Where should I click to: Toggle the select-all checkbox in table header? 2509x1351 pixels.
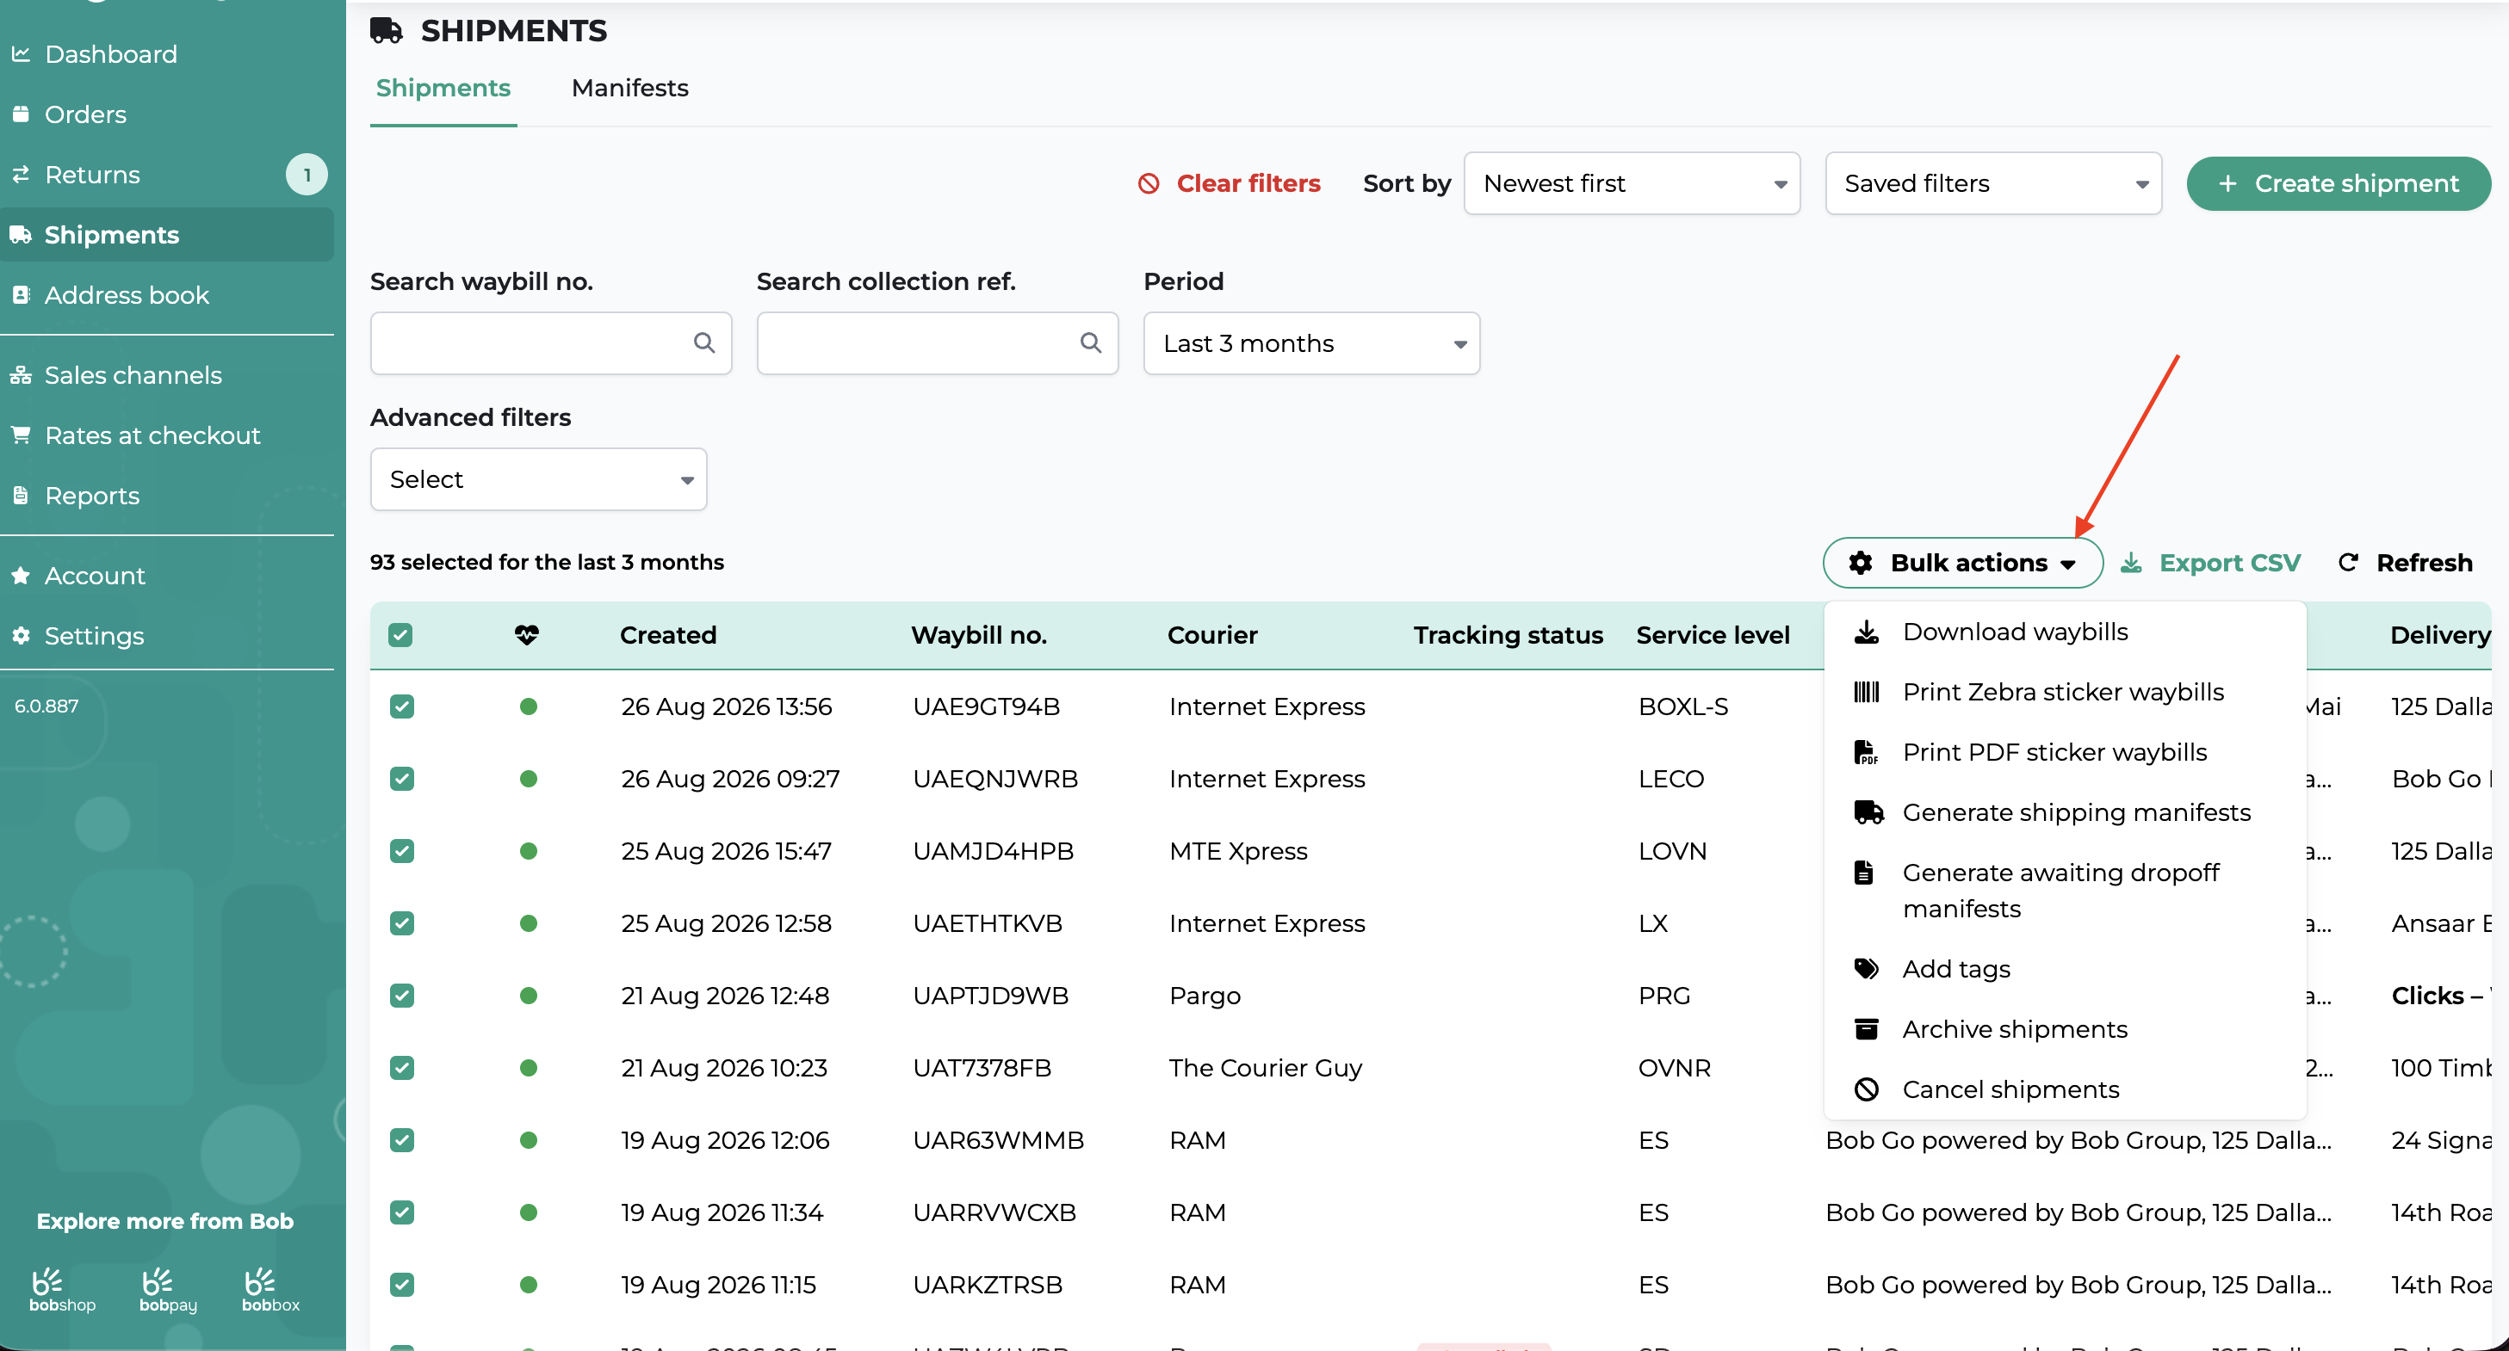click(x=400, y=636)
